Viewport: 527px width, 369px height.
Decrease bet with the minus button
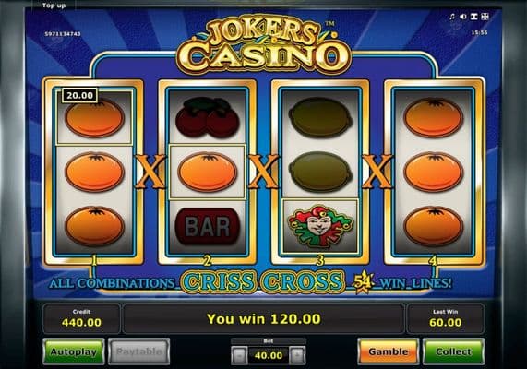tap(239, 355)
